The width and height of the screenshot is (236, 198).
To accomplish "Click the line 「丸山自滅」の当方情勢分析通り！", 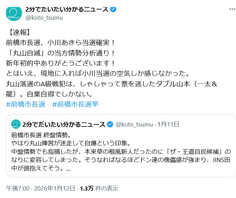I will click(61, 53).
